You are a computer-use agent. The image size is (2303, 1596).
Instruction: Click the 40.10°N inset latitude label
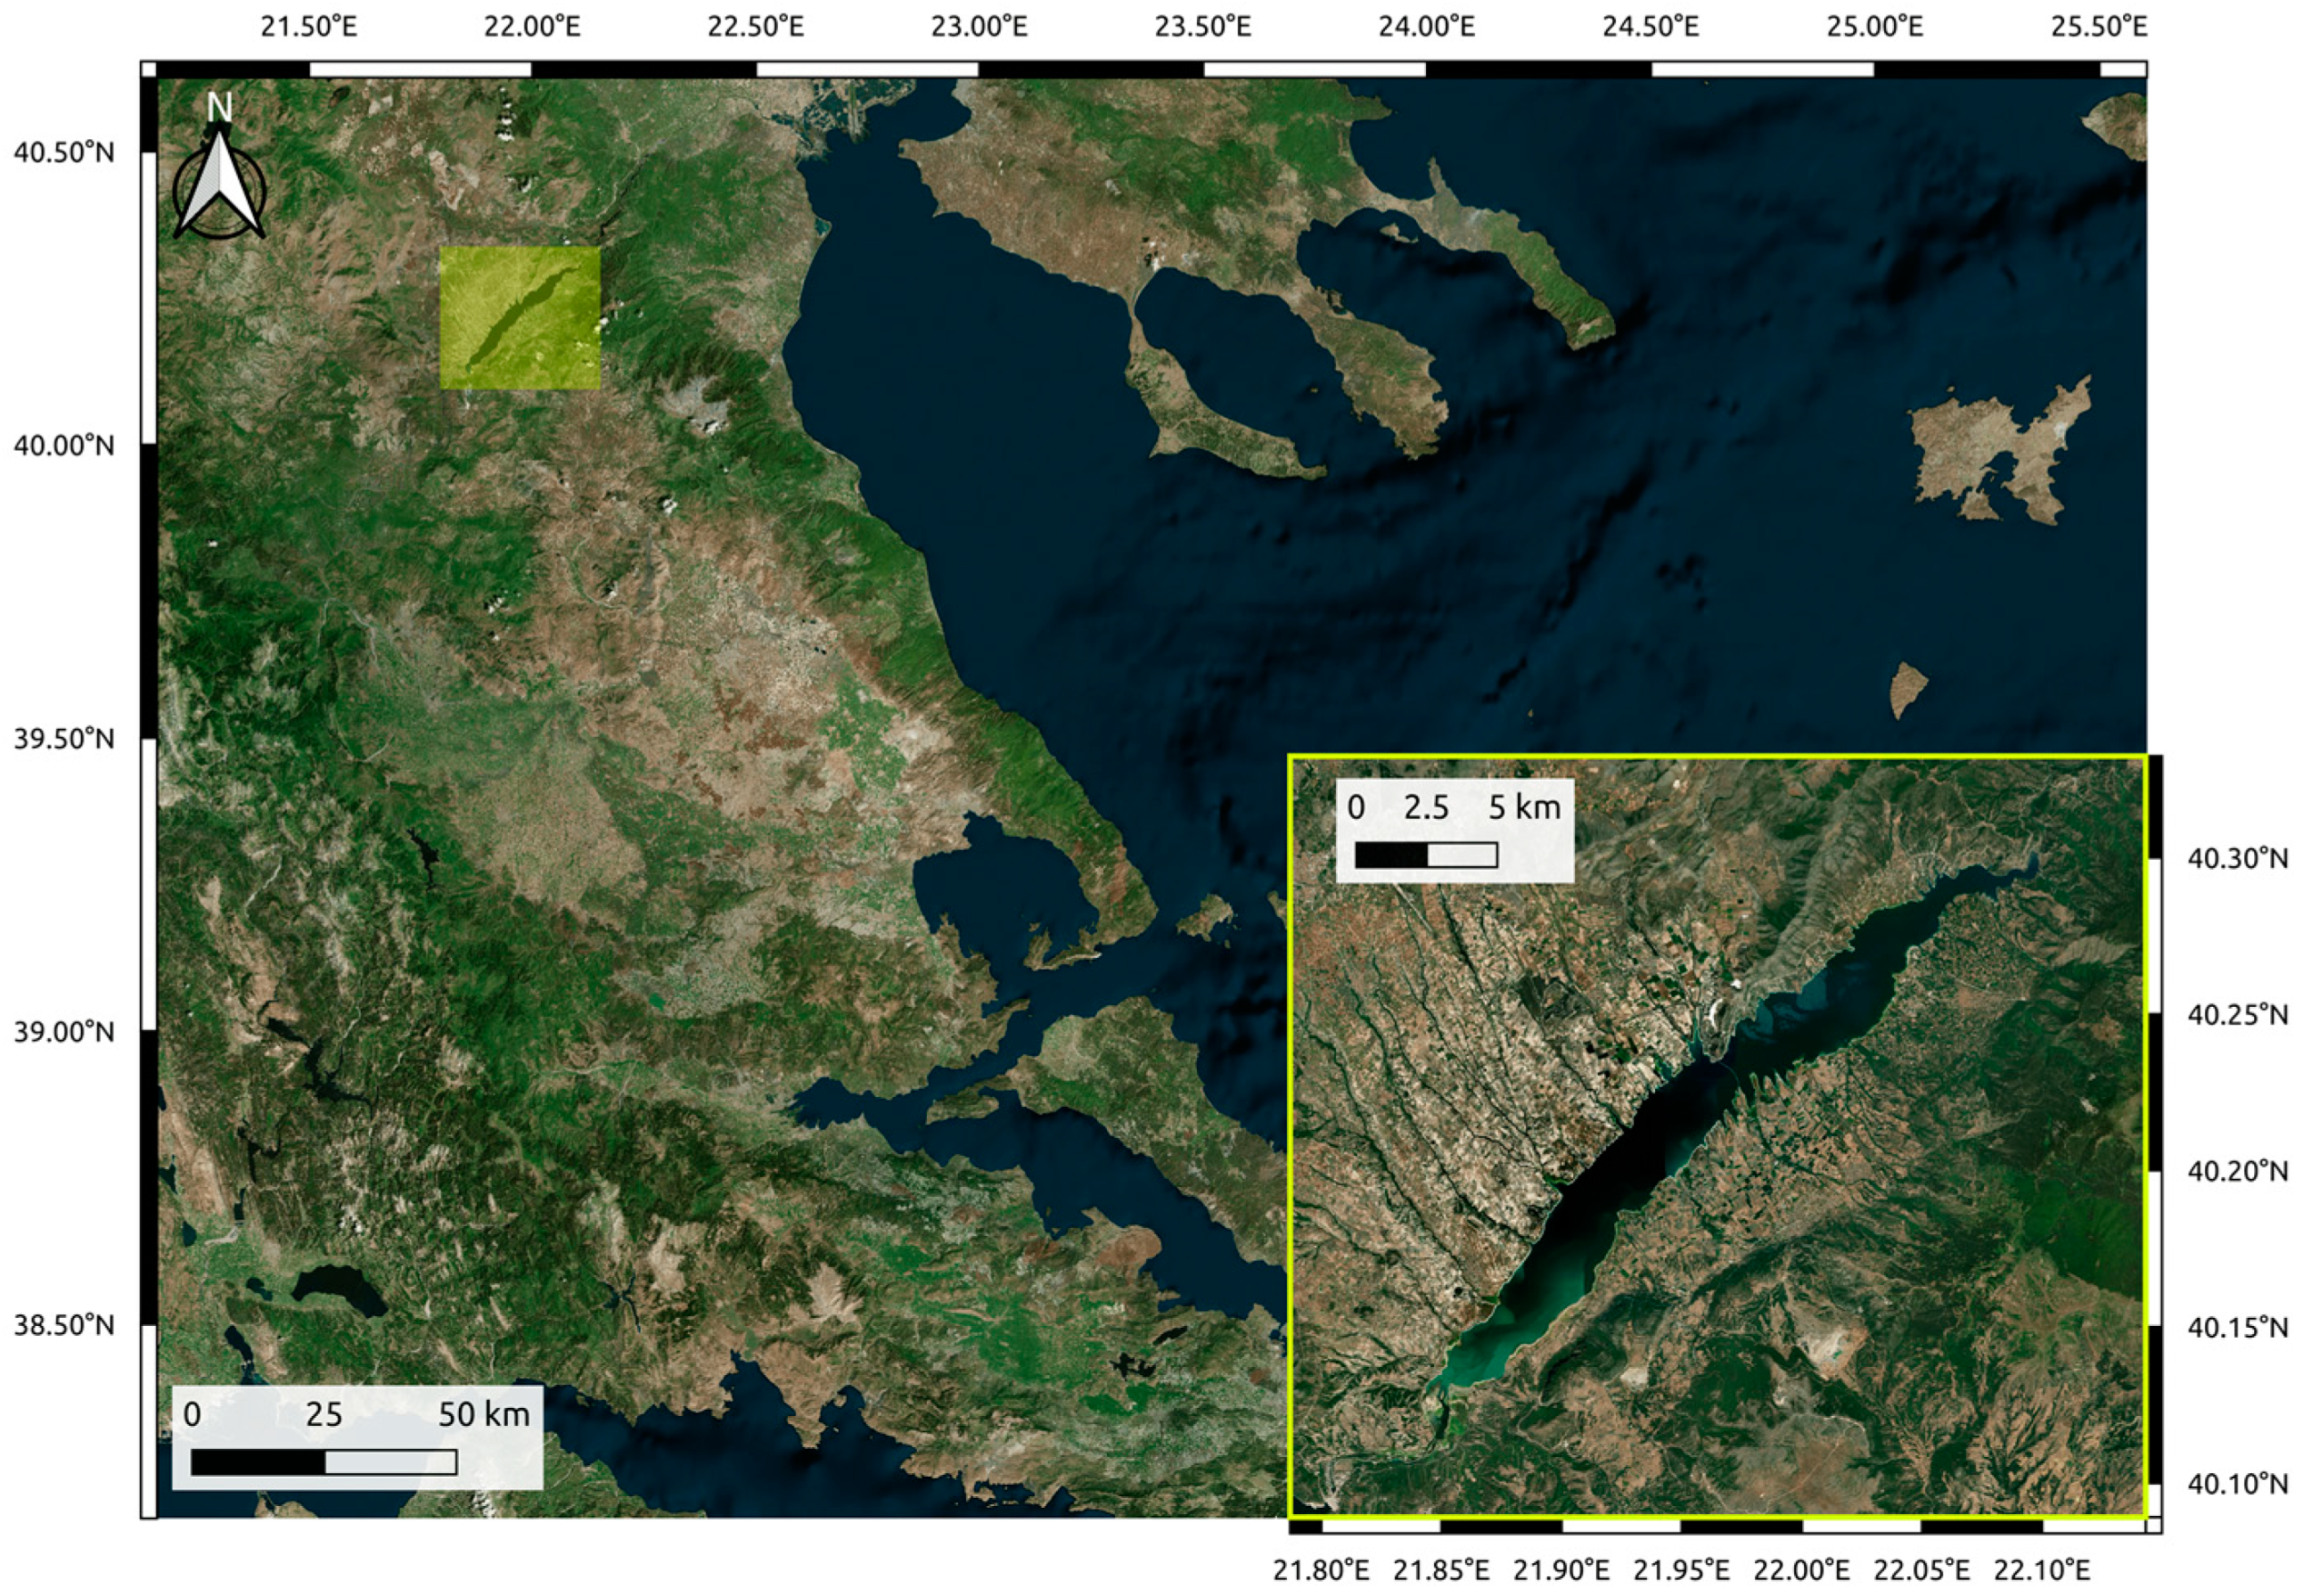click(x=2237, y=1482)
